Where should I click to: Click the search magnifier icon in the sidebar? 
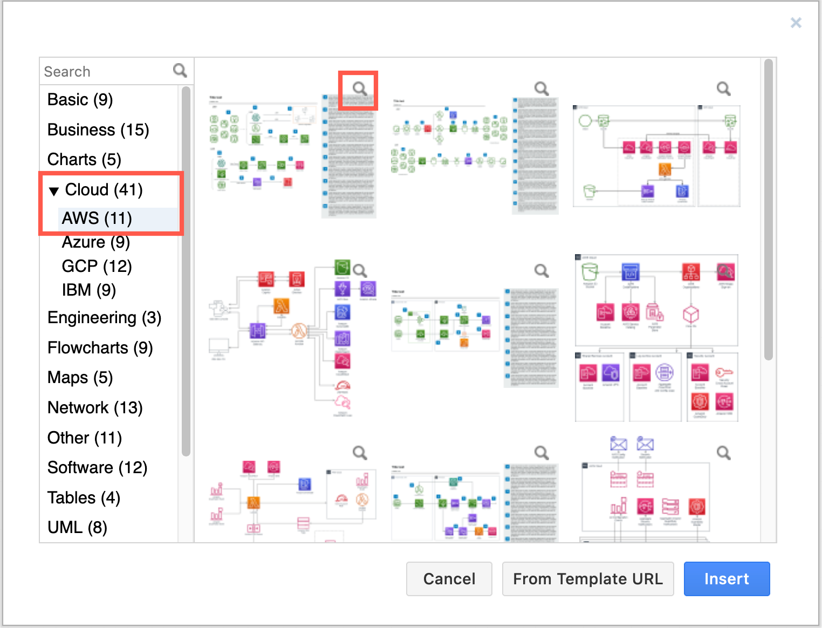coord(180,70)
